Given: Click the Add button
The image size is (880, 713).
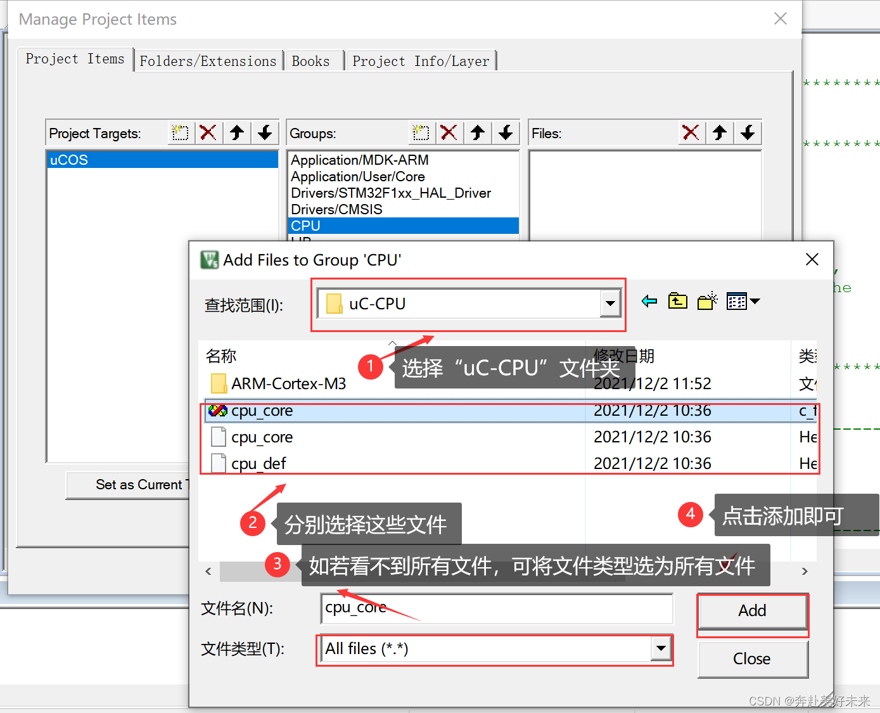Looking at the screenshot, I should click(753, 611).
